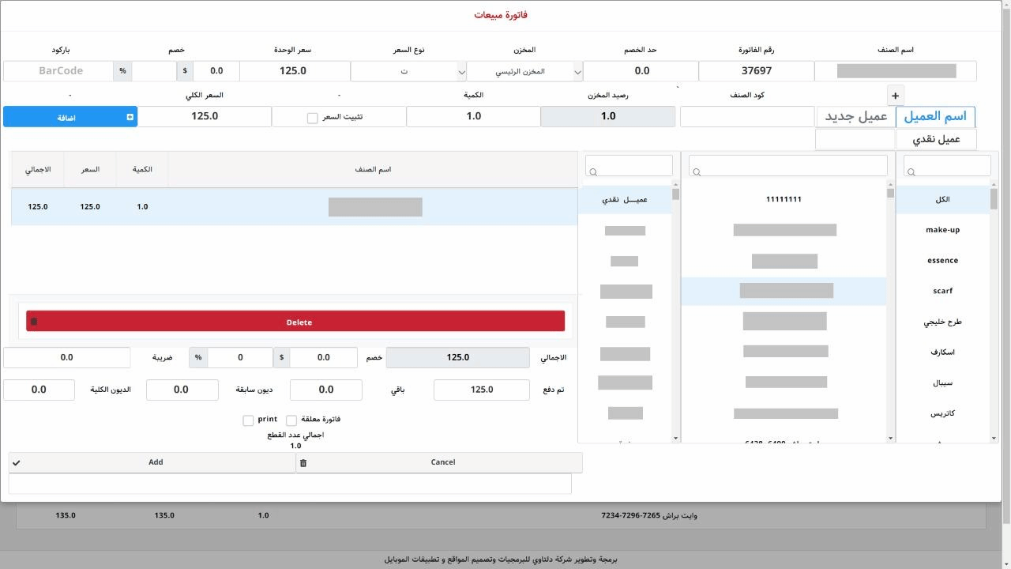The height and width of the screenshot is (569, 1011).
Task: Click the Add invoice button
Action: tap(152, 462)
